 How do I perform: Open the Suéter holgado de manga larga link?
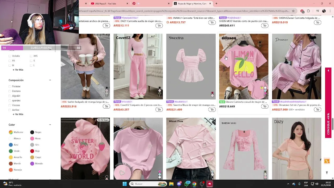coord(88,102)
